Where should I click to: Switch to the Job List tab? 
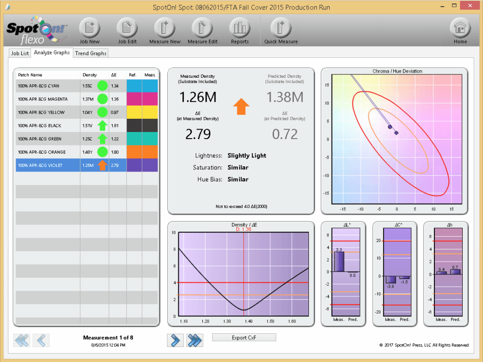coord(19,53)
